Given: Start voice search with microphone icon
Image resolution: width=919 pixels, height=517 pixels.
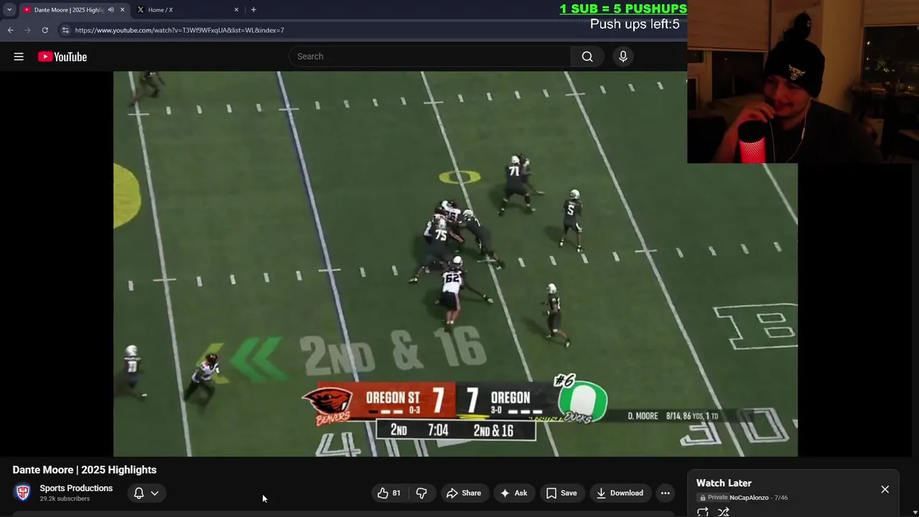Looking at the screenshot, I should click(x=623, y=57).
